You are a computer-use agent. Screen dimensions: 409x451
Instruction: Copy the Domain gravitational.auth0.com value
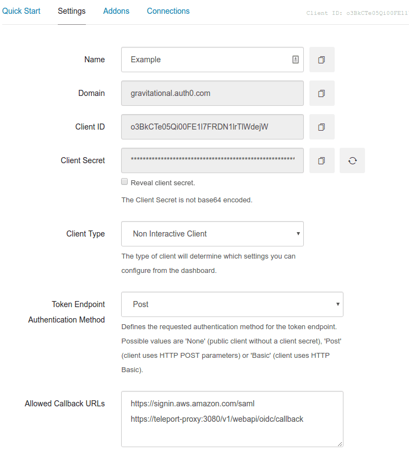tap(322, 93)
